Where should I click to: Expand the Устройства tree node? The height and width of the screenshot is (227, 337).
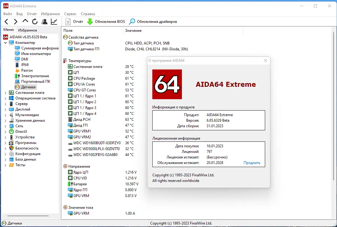pos(5,137)
